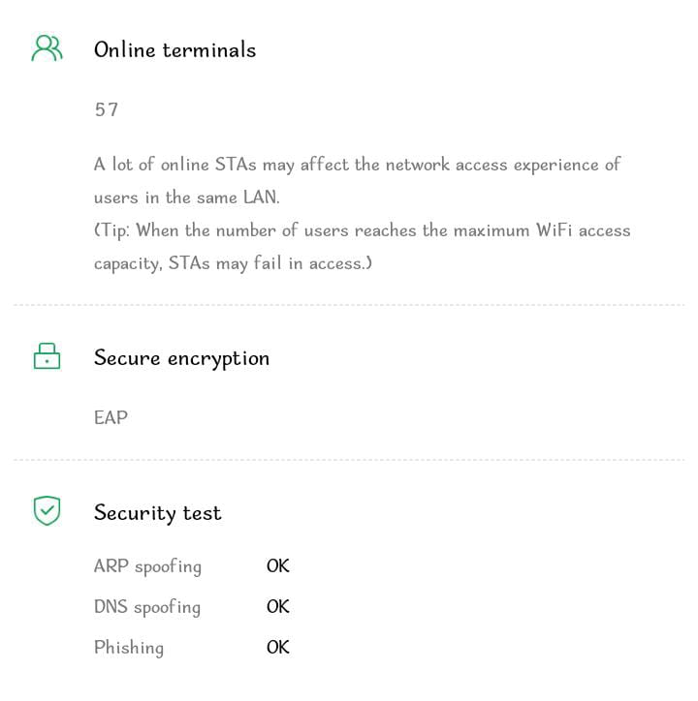Click the Online terminals people icon
This screenshot has height=701, width=698.
pyautogui.click(x=47, y=49)
